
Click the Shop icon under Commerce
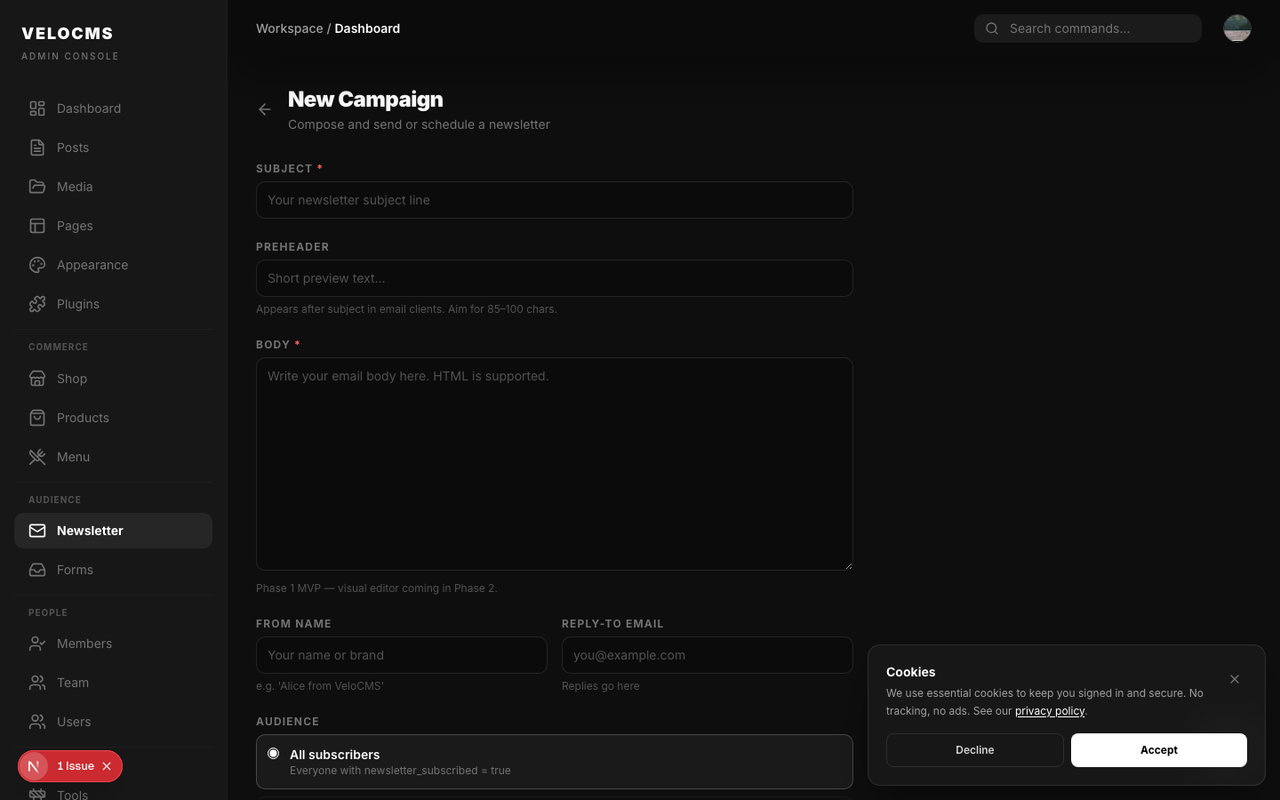36,379
